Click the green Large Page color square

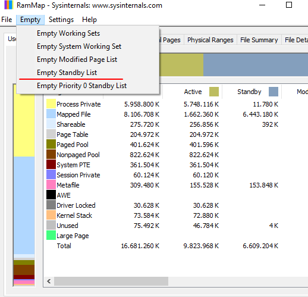click(x=51, y=236)
